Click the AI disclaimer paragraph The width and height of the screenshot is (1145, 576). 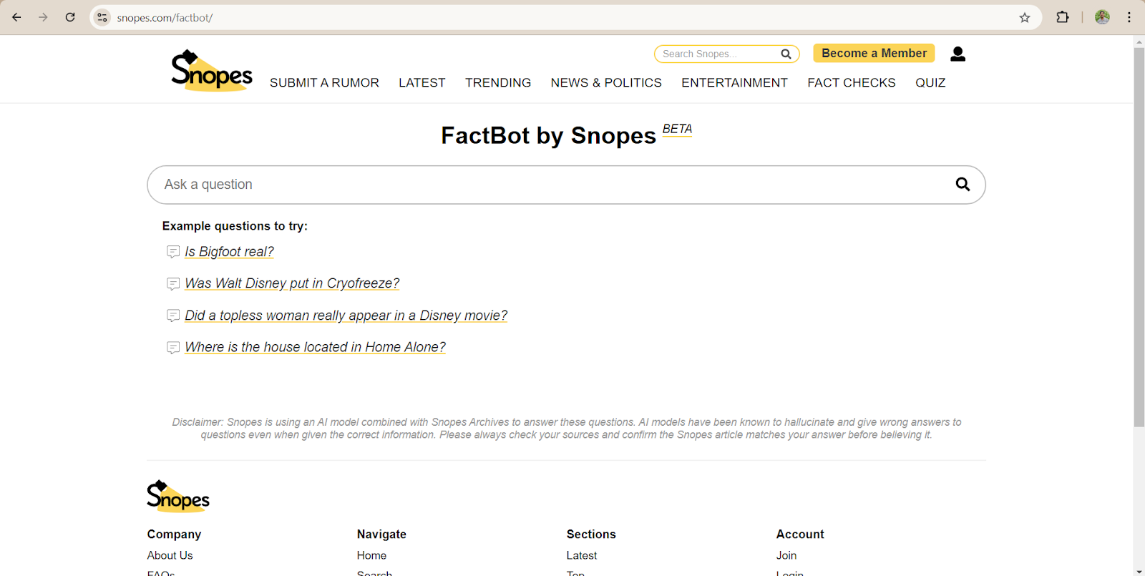[566, 429]
